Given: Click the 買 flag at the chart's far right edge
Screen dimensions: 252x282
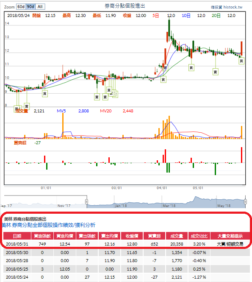Looking at the screenshot, I should 241,61.
